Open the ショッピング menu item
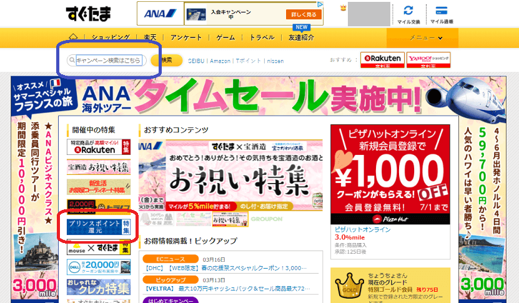Screen dimensions: 519x303 (x=111, y=37)
